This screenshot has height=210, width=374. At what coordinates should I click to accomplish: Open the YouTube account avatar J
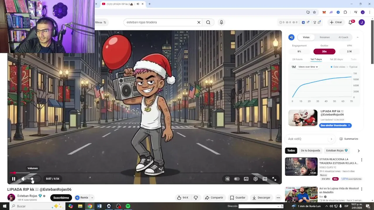[x=362, y=22]
